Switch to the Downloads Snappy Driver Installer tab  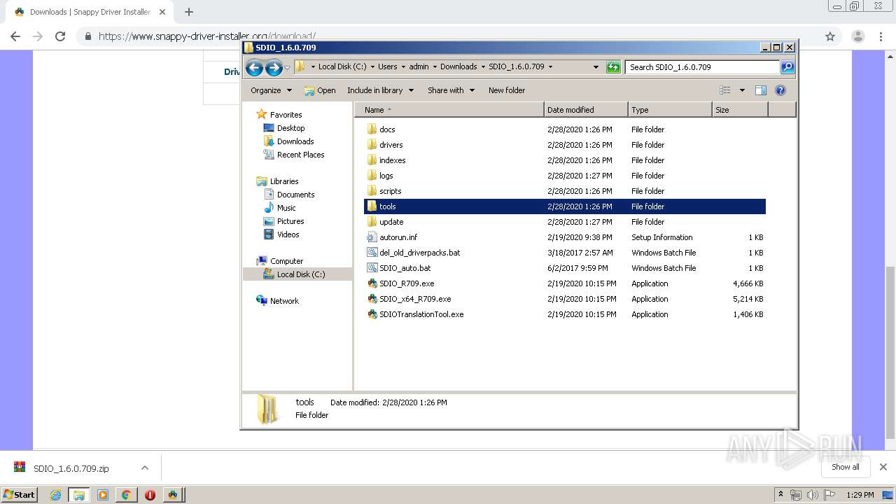(x=90, y=12)
